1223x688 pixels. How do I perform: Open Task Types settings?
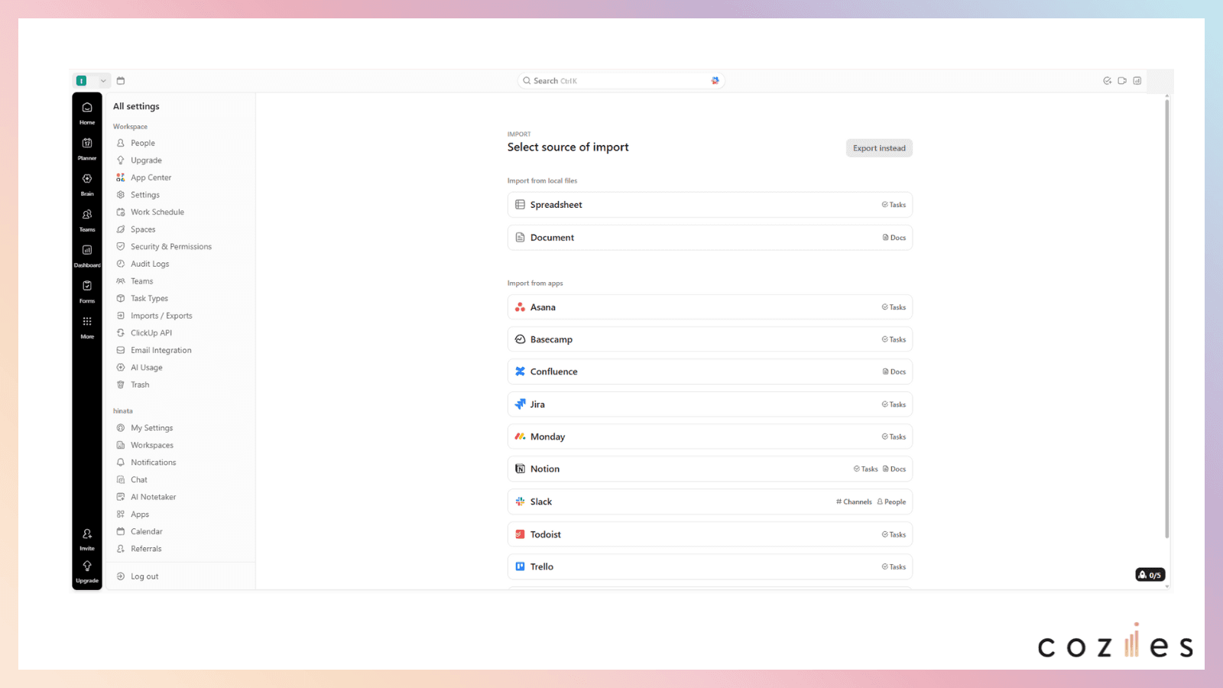tap(149, 298)
